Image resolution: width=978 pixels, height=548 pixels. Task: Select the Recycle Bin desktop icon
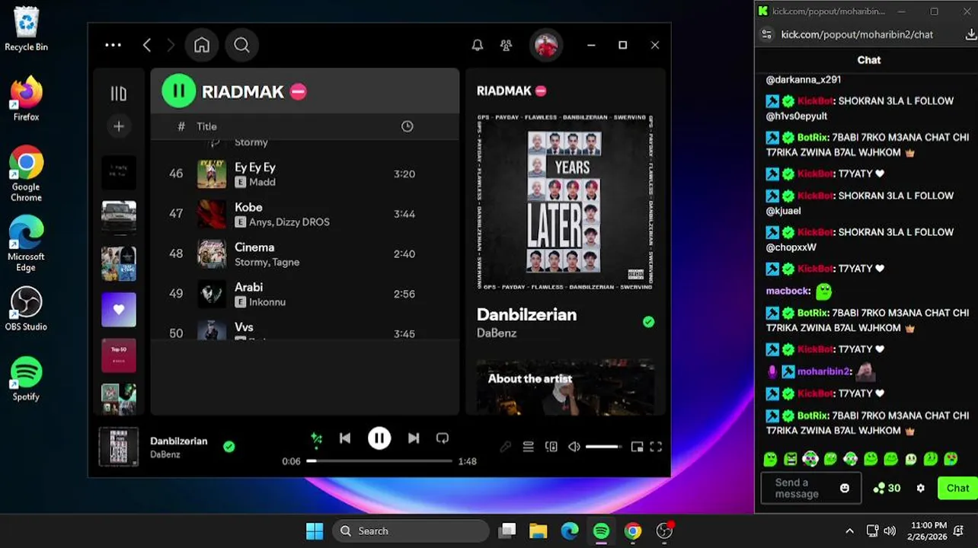pos(26,29)
